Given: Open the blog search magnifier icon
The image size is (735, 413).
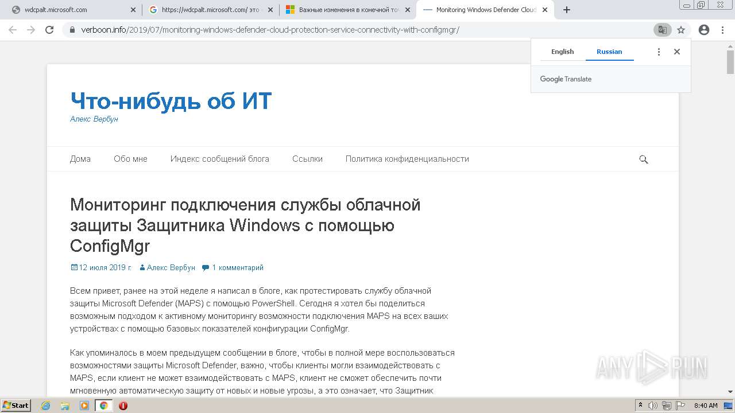Looking at the screenshot, I should [644, 159].
